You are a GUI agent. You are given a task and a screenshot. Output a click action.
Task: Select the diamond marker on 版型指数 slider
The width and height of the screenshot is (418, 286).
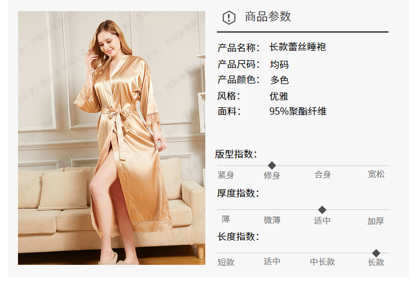272,165
